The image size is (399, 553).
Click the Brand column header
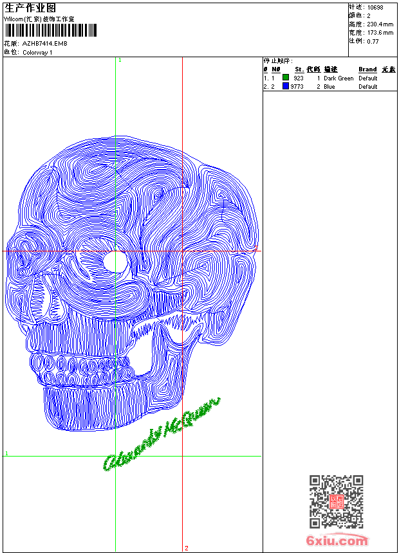367,69
